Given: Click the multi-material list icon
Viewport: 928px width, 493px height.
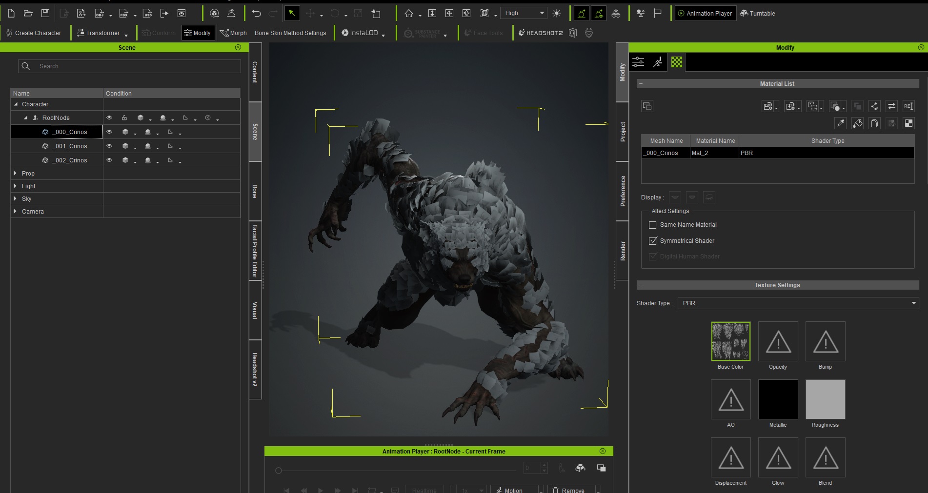Looking at the screenshot, I should [x=647, y=106].
